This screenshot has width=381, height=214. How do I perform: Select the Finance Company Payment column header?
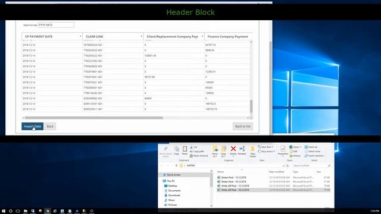click(x=227, y=36)
